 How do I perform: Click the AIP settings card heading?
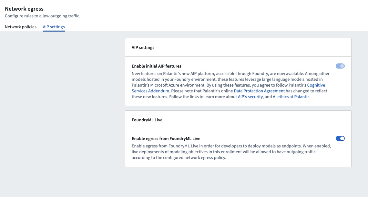[143, 48]
